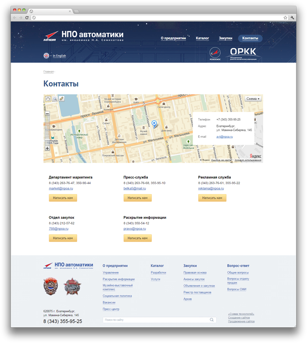The width and height of the screenshot is (307, 343).
Task: Open footer Вопросы СМИ link
Action: tap(237, 289)
